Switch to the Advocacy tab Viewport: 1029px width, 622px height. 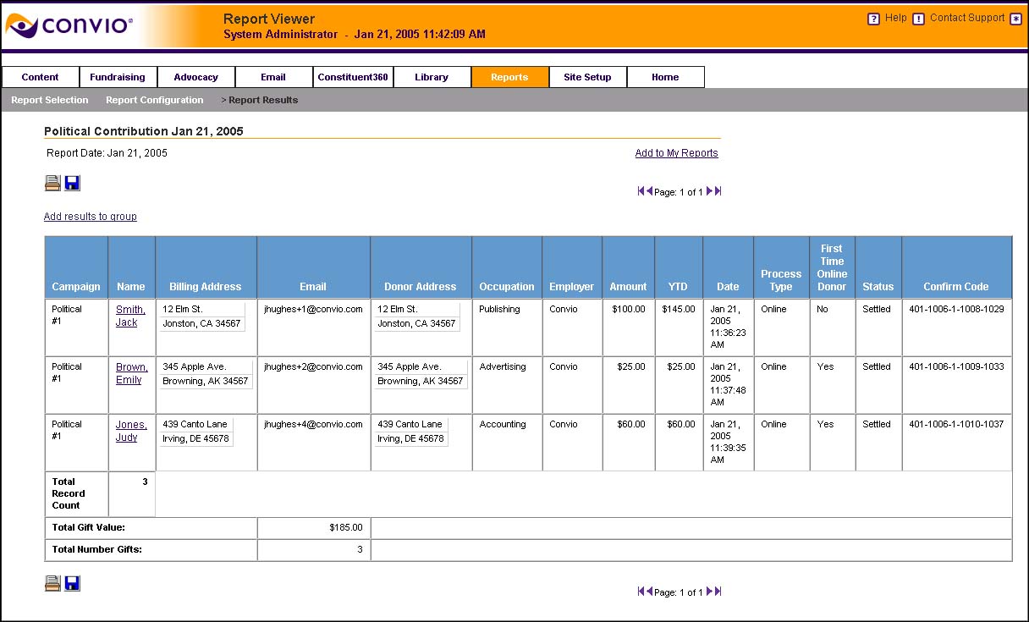tap(196, 77)
